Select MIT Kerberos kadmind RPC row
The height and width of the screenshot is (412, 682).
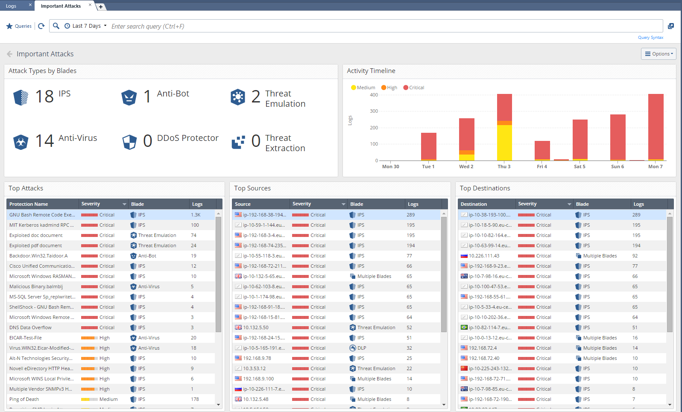[x=111, y=225]
